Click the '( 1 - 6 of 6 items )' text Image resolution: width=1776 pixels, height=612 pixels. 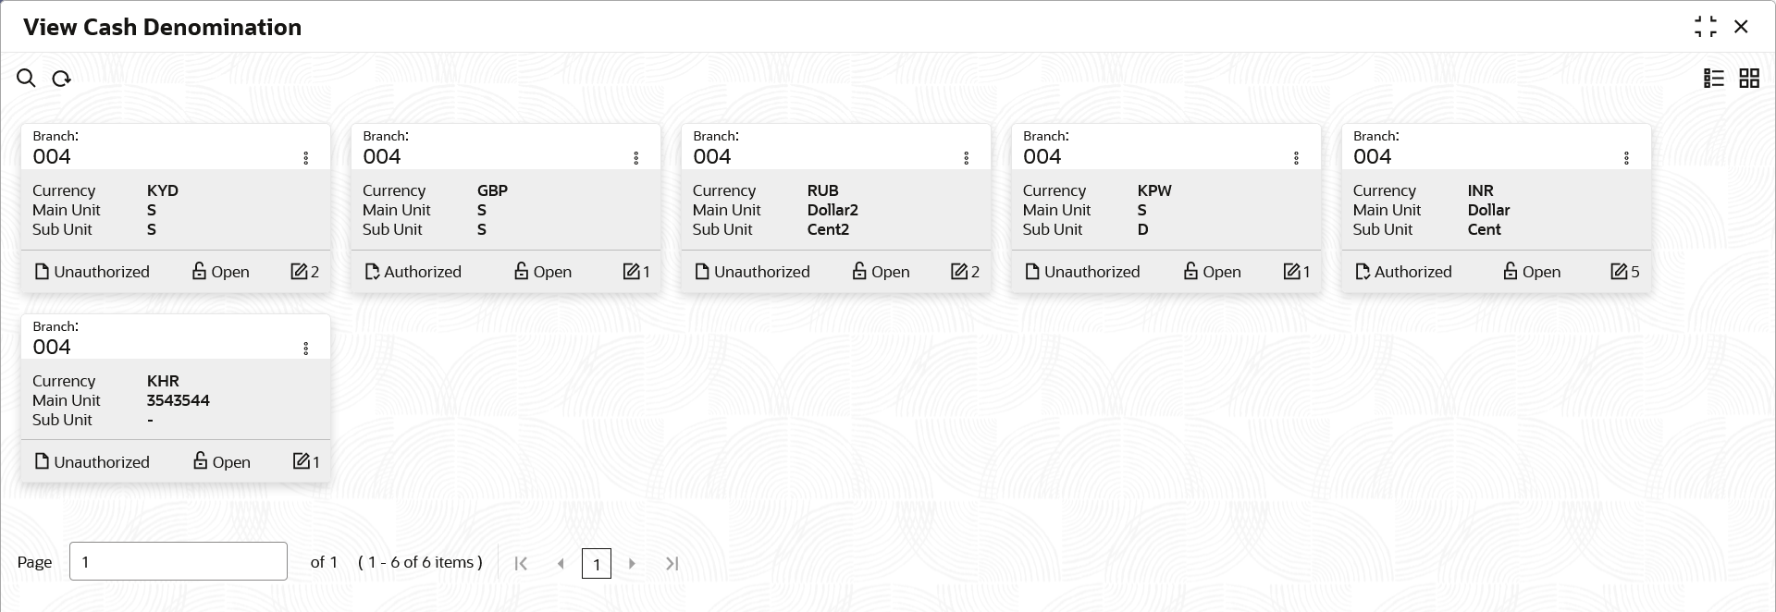pyautogui.click(x=420, y=562)
